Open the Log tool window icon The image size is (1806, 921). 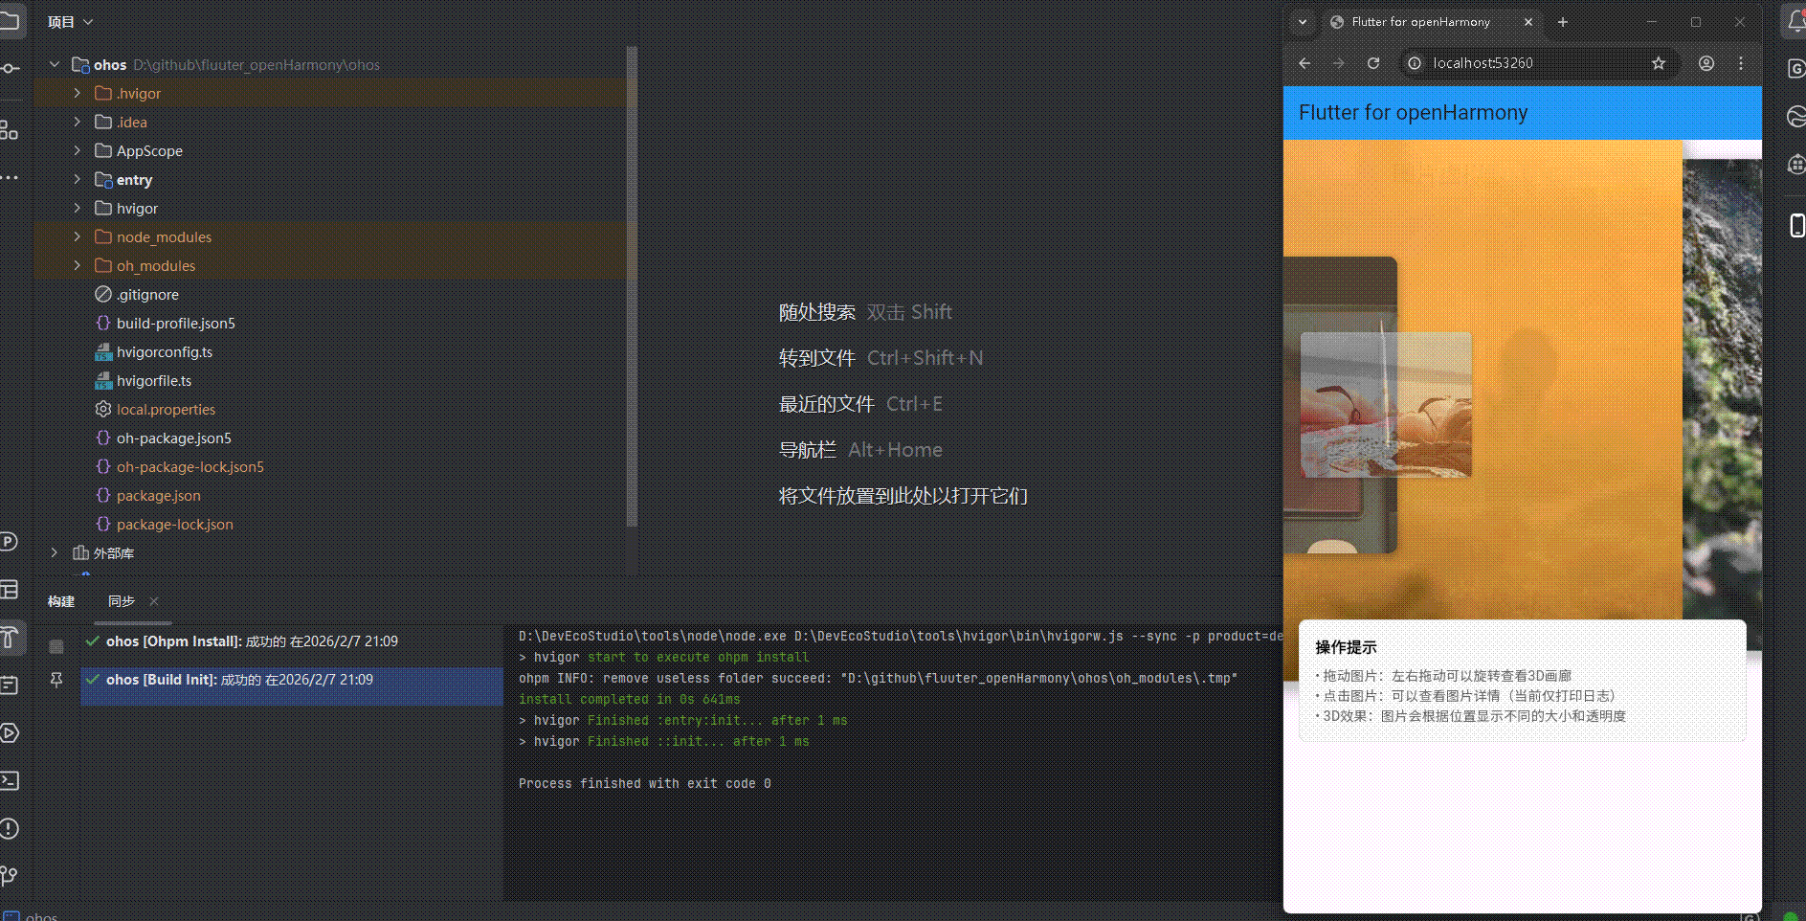9,685
